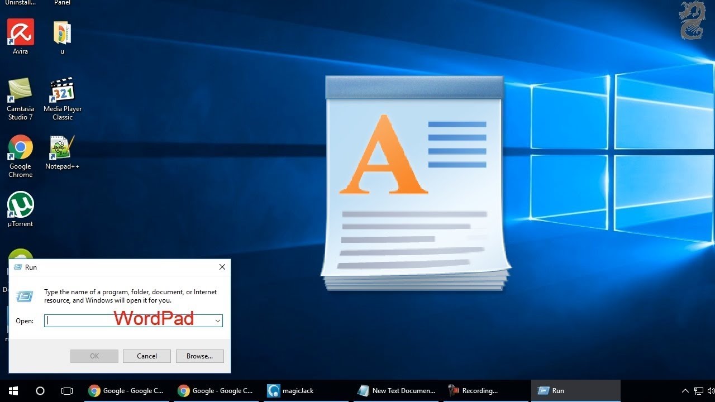Click the Run icon beside the description text
Viewport: 715px width, 402px height.
point(25,296)
